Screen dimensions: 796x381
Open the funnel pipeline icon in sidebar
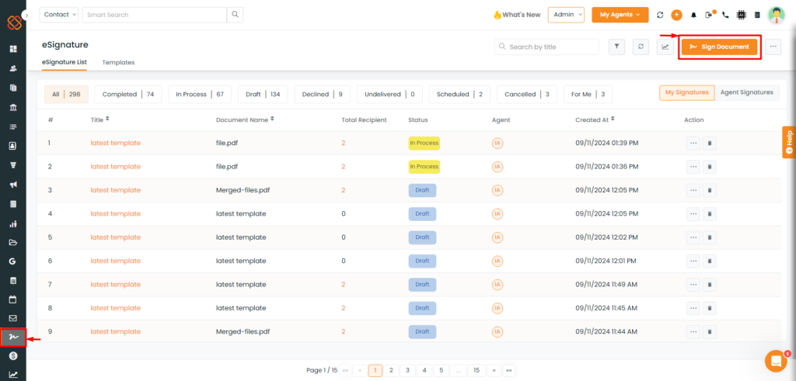coord(13,165)
